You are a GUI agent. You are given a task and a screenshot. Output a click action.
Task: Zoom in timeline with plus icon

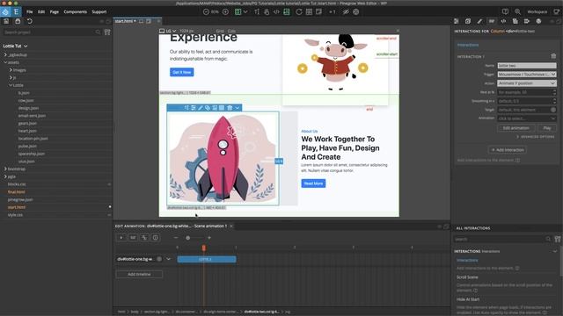[x=209, y=238]
